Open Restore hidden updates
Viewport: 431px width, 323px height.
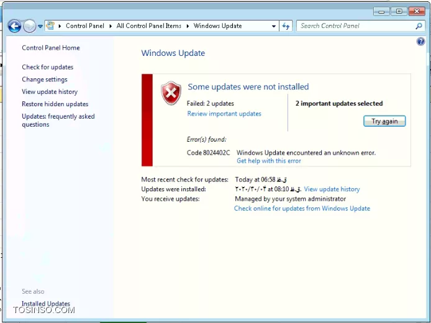[x=55, y=104]
